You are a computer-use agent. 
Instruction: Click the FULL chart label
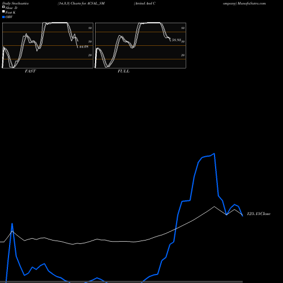[123, 71]
